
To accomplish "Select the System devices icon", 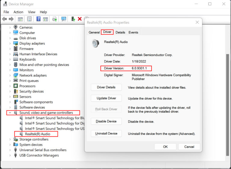I will tap(15, 145).
